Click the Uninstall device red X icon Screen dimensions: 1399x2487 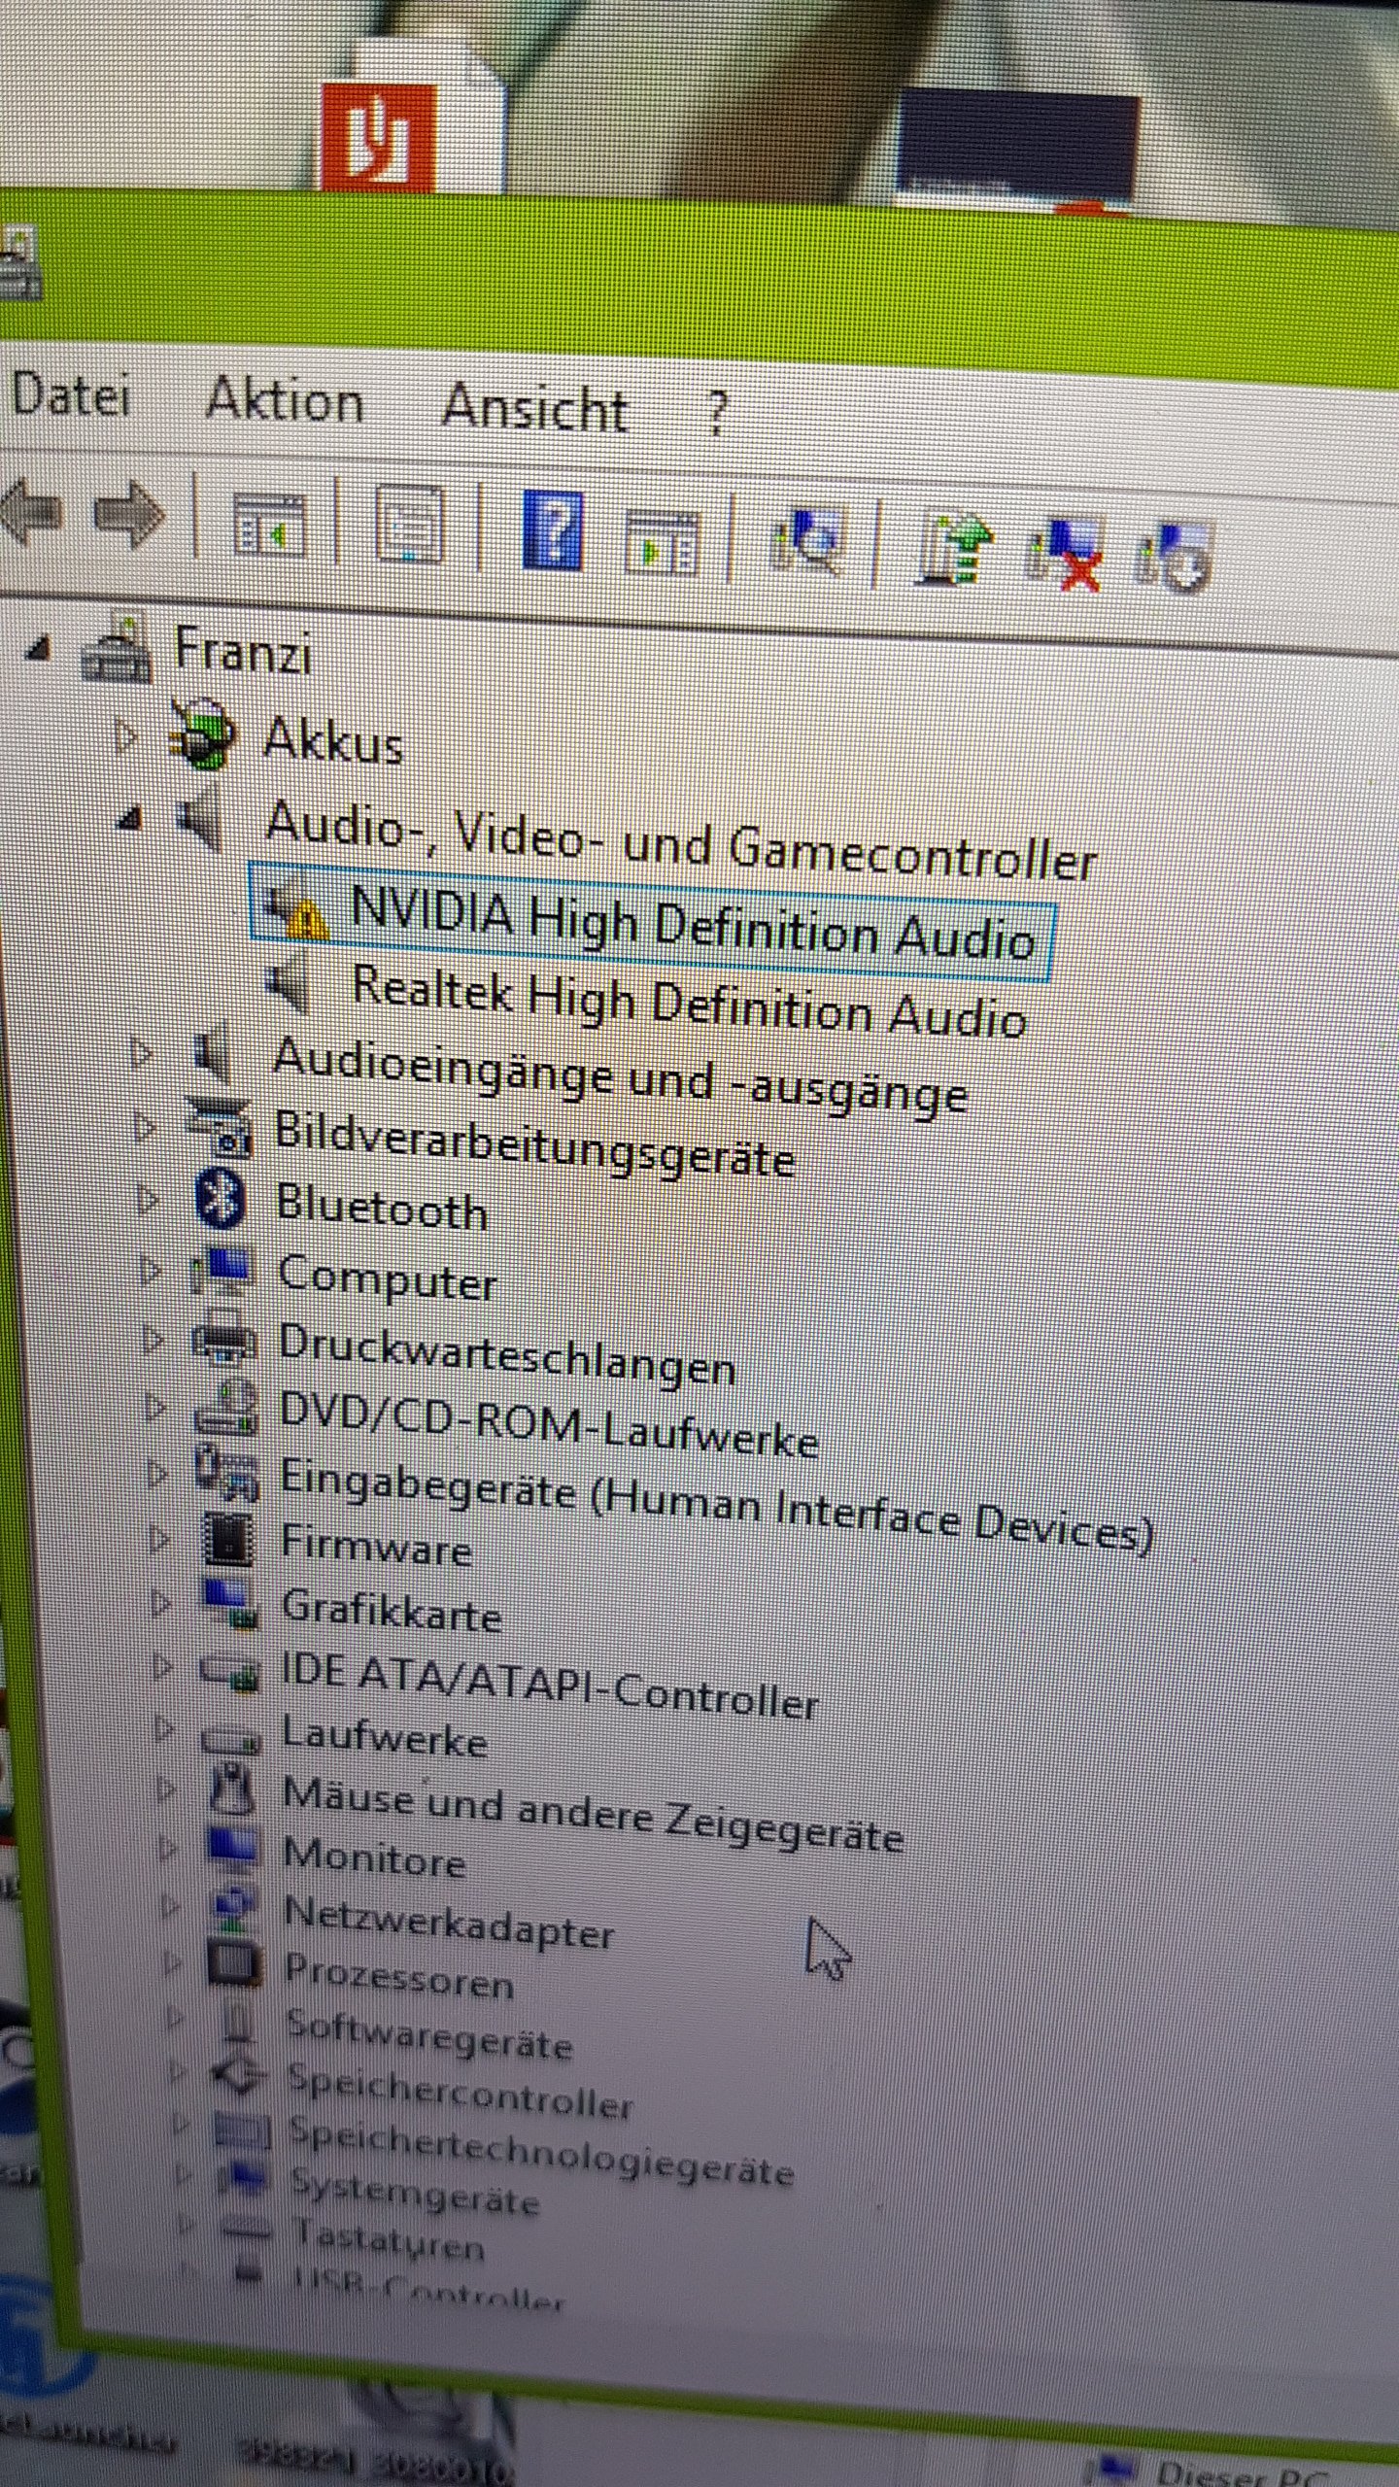pos(1065,554)
